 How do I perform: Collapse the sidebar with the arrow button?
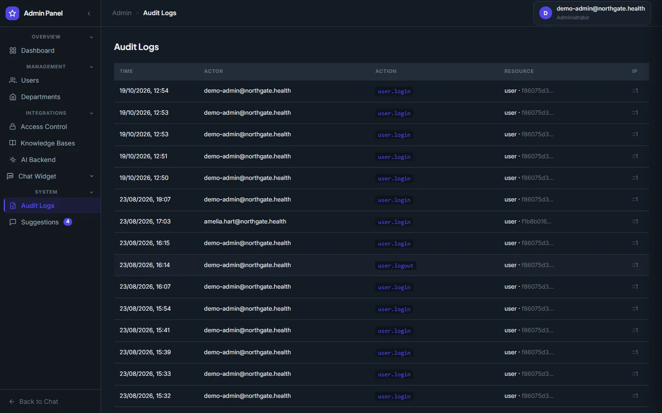click(89, 13)
